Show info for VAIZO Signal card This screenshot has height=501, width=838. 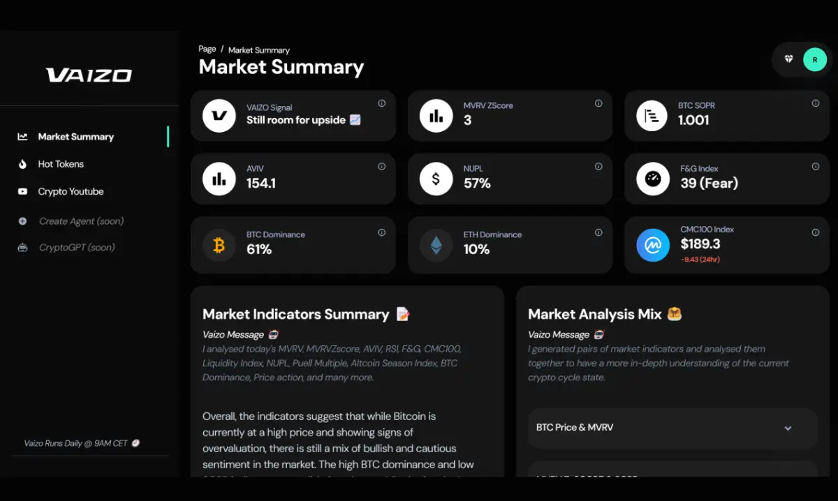click(x=381, y=103)
